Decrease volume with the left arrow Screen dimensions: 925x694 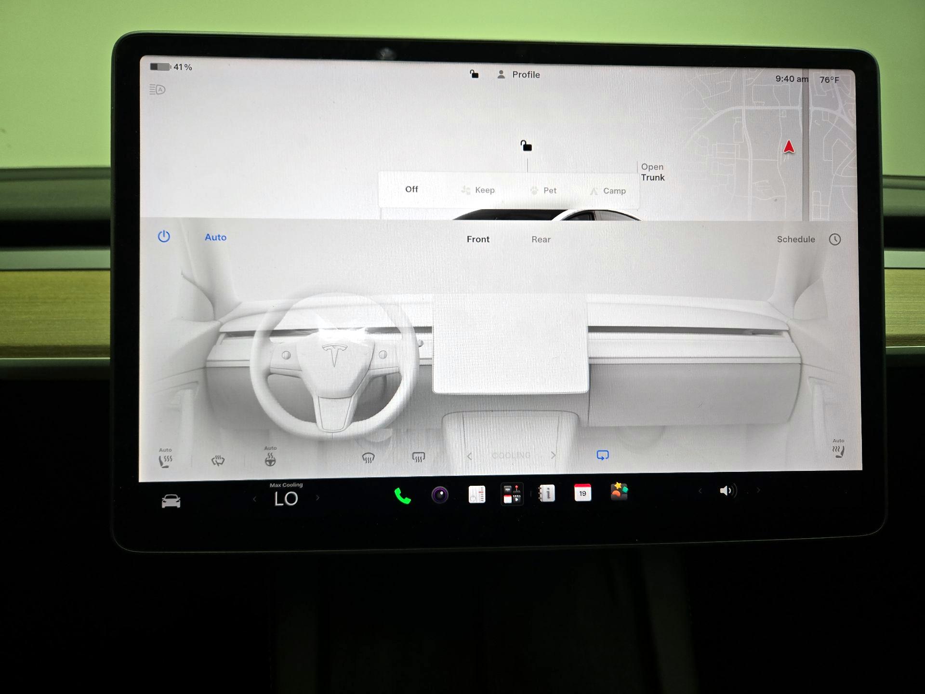(700, 491)
